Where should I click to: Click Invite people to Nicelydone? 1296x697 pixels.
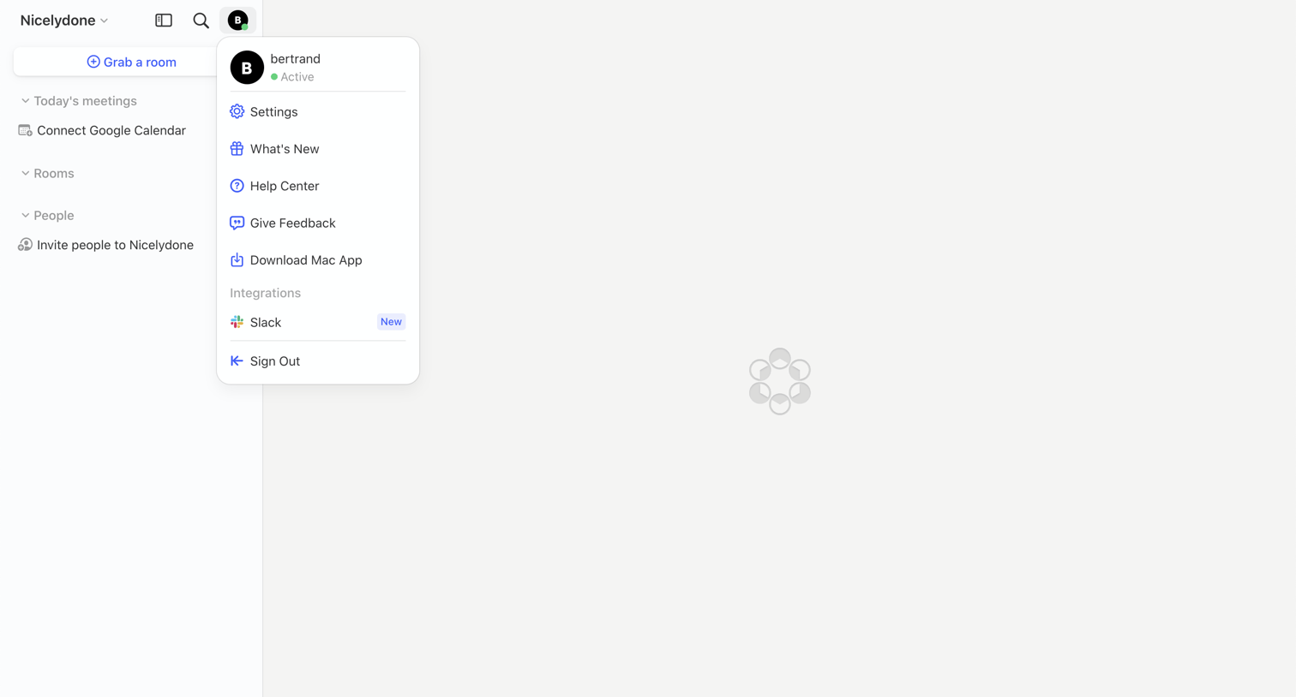click(x=105, y=245)
